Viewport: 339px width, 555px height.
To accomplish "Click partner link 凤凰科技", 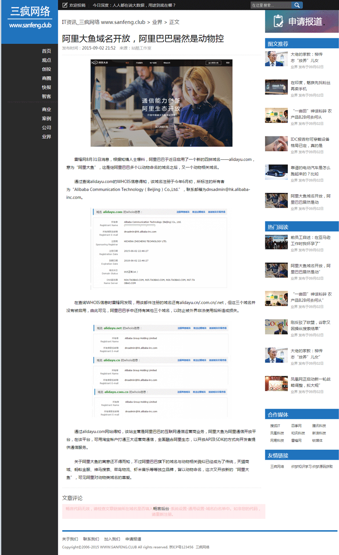I will point(278,433).
